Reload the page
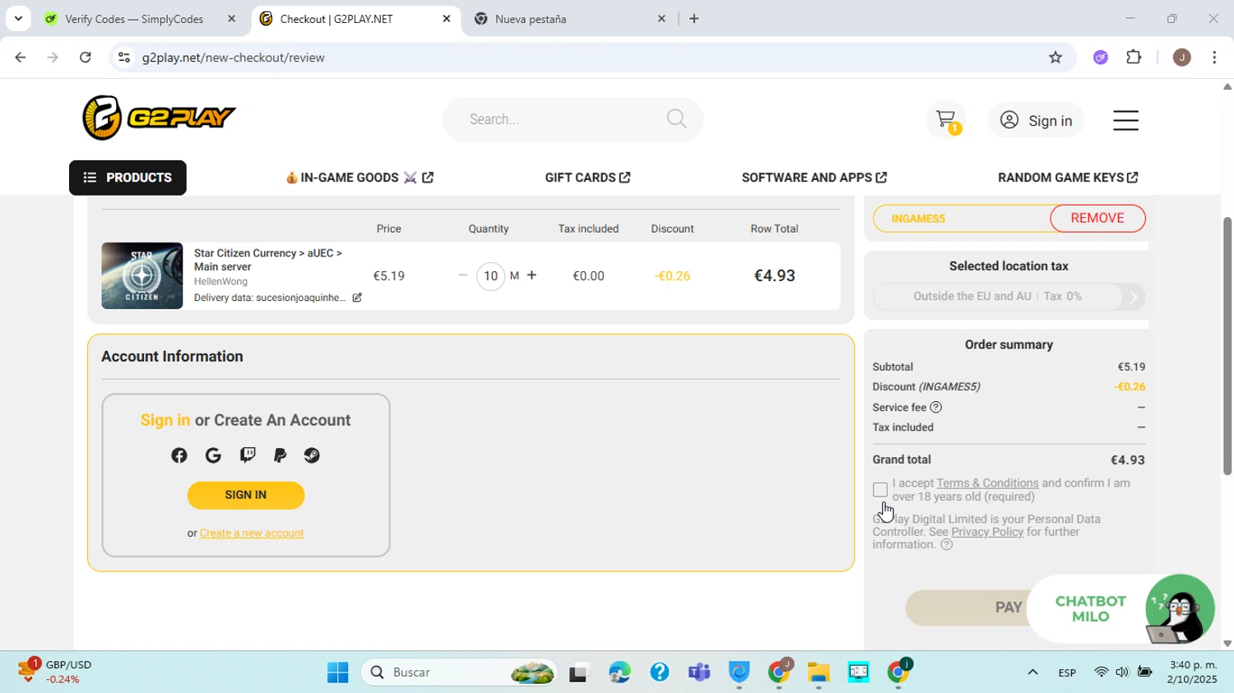The height and width of the screenshot is (693, 1234). pyautogui.click(x=85, y=58)
